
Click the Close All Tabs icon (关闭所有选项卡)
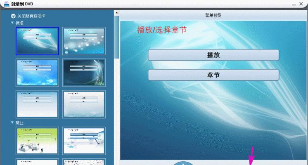(13, 16)
